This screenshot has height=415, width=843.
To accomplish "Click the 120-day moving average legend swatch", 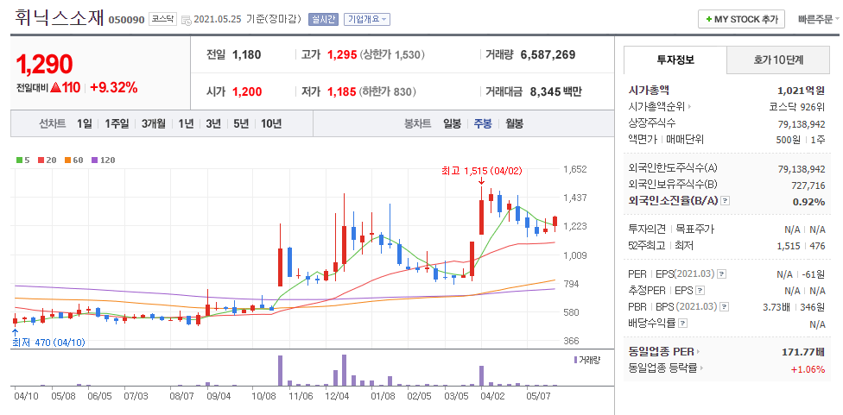I will click(95, 160).
